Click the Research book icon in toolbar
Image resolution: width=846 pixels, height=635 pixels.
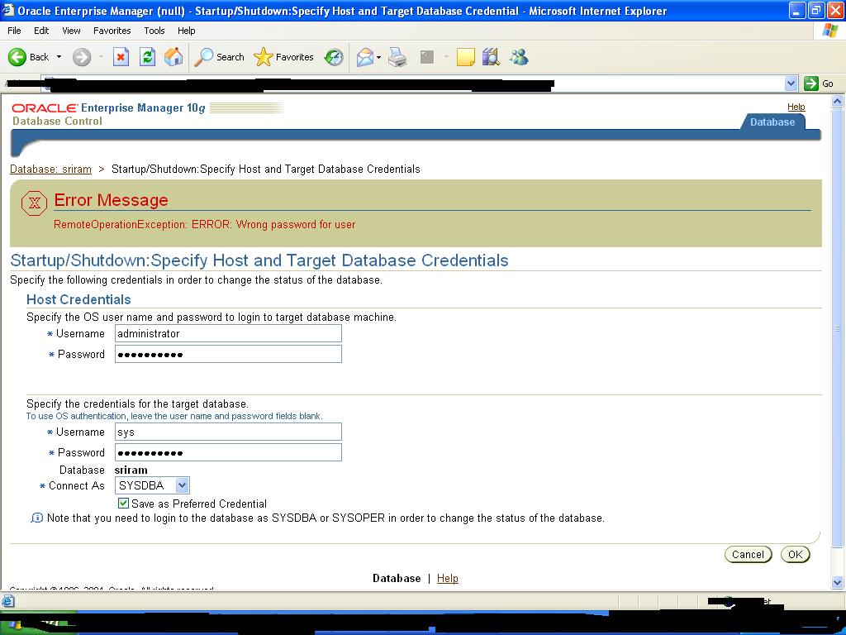click(492, 57)
